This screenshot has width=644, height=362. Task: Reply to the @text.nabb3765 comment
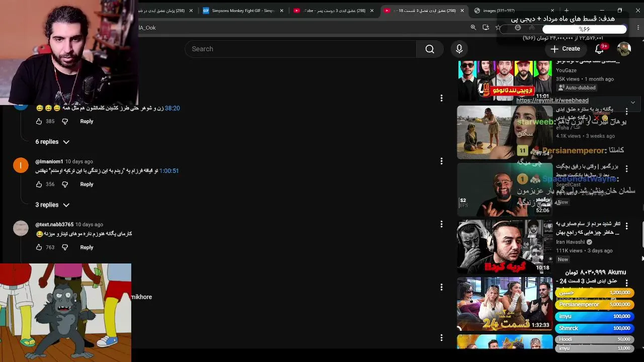coord(87,247)
